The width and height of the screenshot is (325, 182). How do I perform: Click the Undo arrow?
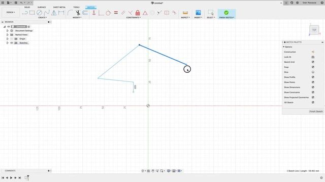pyautogui.click(x=21, y=3)
